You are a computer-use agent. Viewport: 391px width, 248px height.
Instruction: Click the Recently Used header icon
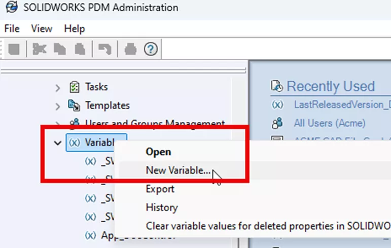(277, 86)
